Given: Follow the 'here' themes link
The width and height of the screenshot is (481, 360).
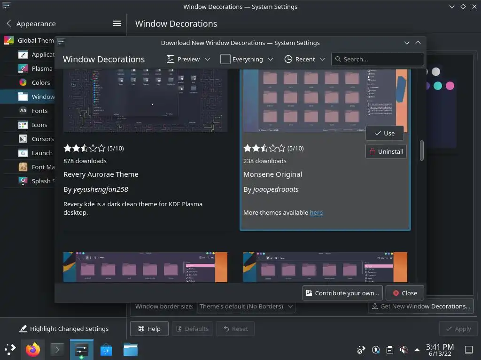Looking at the screenshot, I should pos(316,212).
